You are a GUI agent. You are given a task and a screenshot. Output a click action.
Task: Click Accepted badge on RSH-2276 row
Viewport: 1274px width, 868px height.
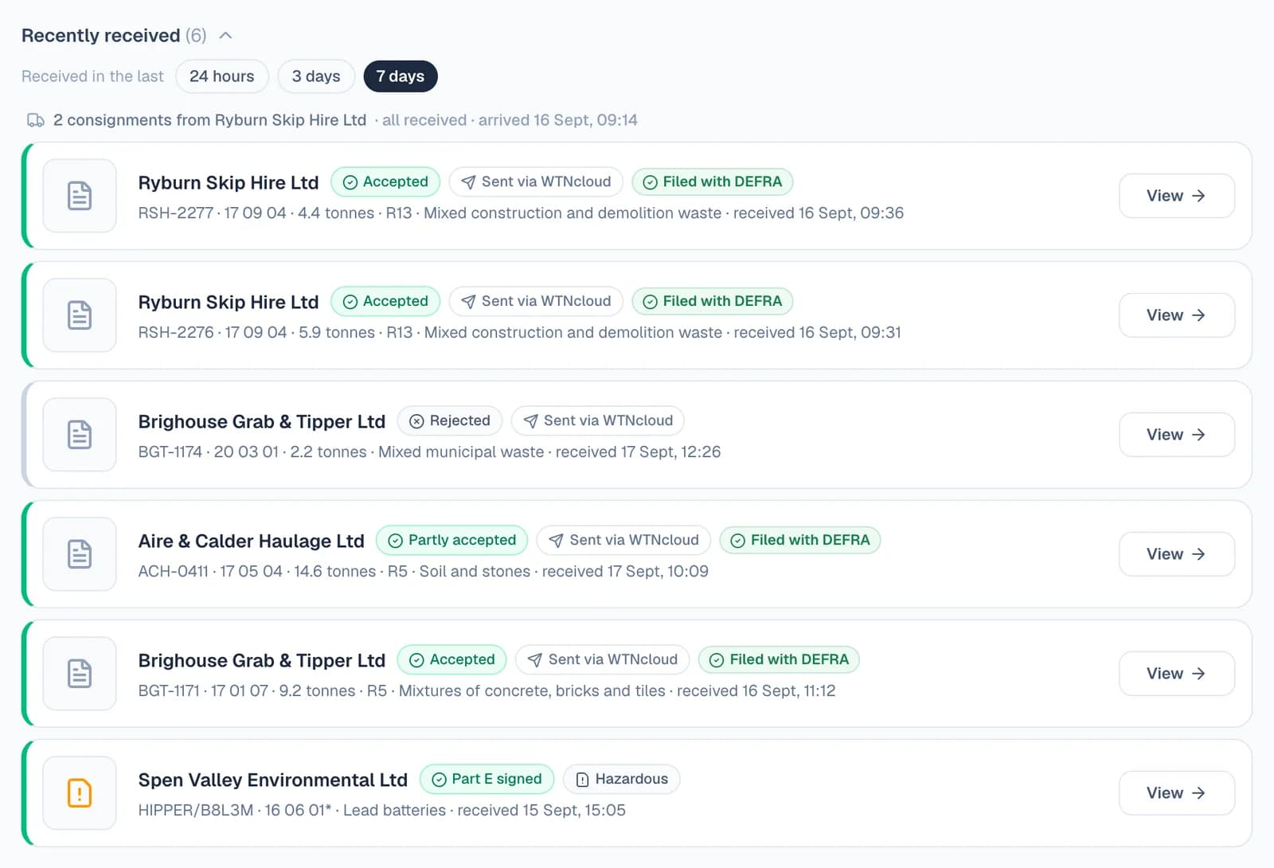tap(385, 301)
